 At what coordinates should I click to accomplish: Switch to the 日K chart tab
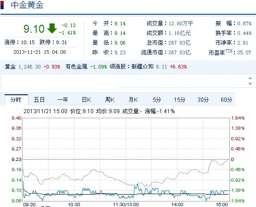point(86,99)
